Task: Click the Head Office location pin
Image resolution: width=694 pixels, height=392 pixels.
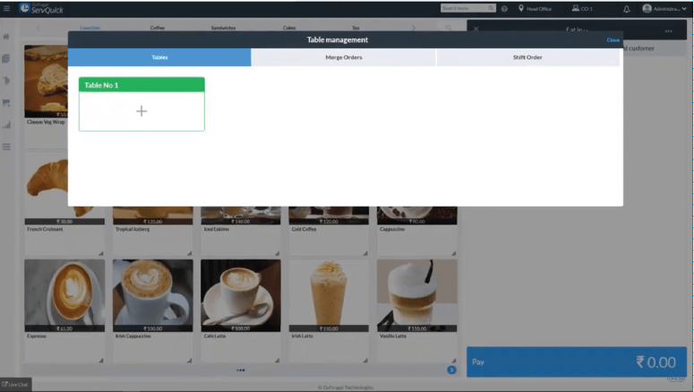Action: [x=521, y=8]
